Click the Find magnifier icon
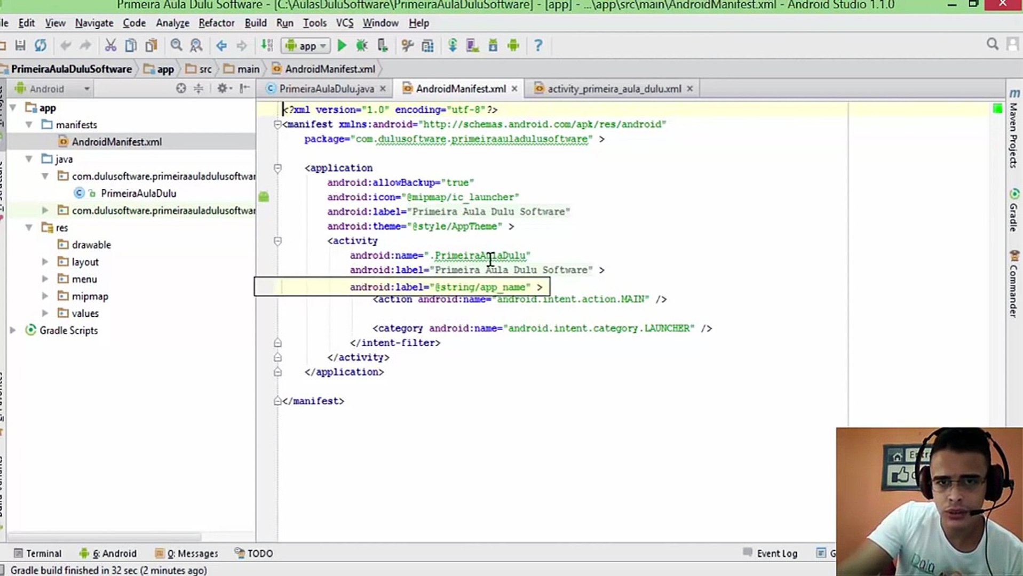 tap(176, 45)
